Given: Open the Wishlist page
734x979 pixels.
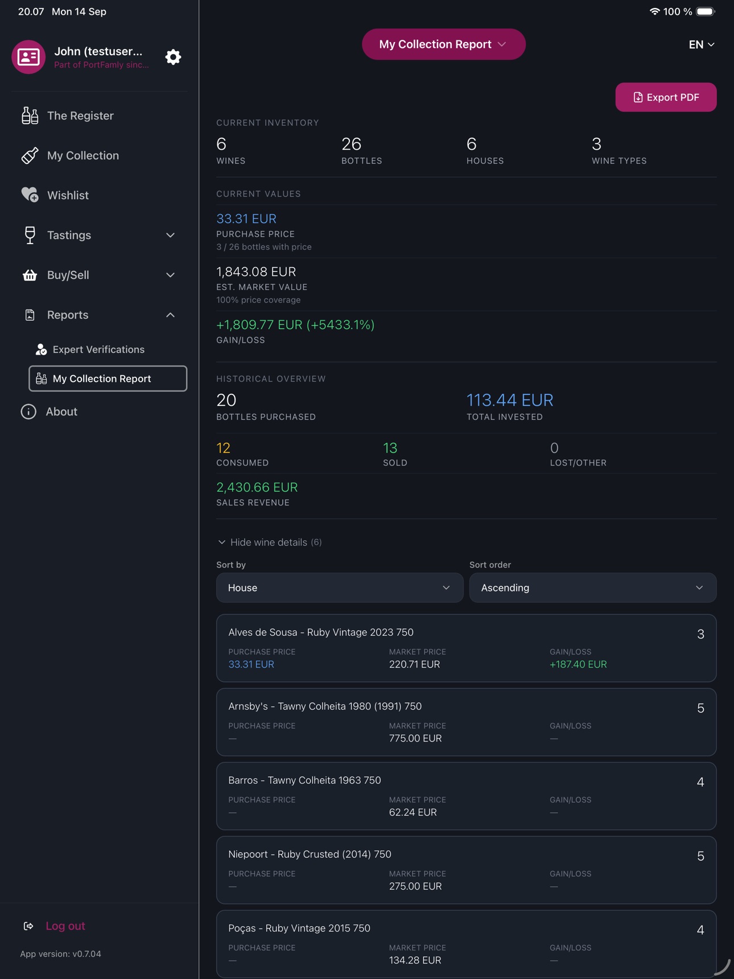Looking at the screenshot, I should [68, 195].
